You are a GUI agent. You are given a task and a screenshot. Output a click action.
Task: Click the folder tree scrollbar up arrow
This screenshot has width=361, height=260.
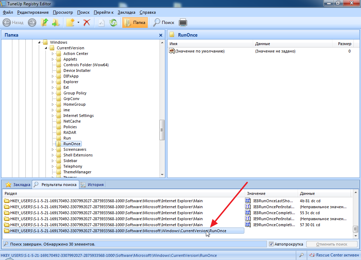pyautogui.click(x=162, y=43)
